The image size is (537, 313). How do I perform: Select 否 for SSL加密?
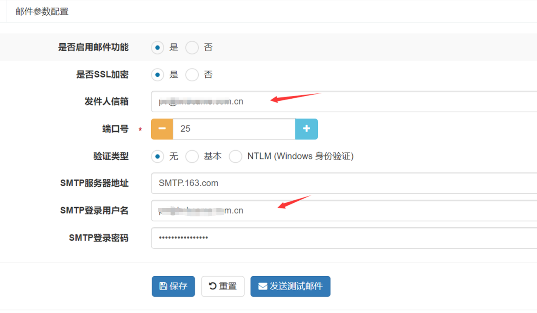192,75
